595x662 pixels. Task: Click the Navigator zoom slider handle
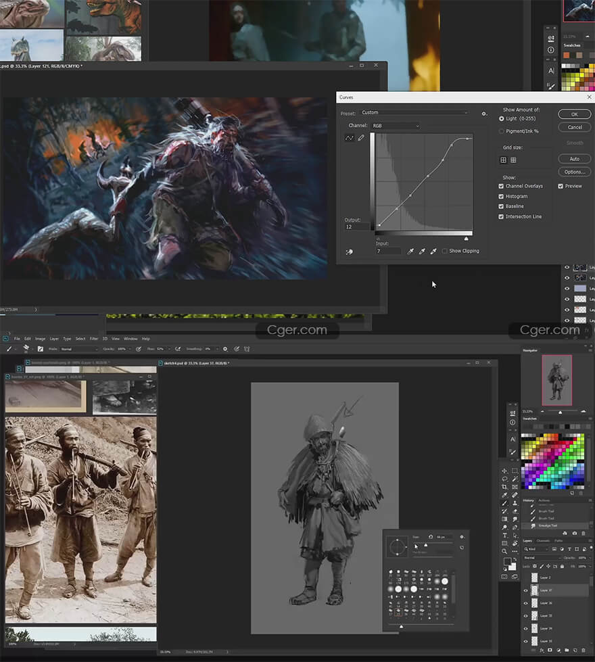pyautogui.click(x=561, y=412)
